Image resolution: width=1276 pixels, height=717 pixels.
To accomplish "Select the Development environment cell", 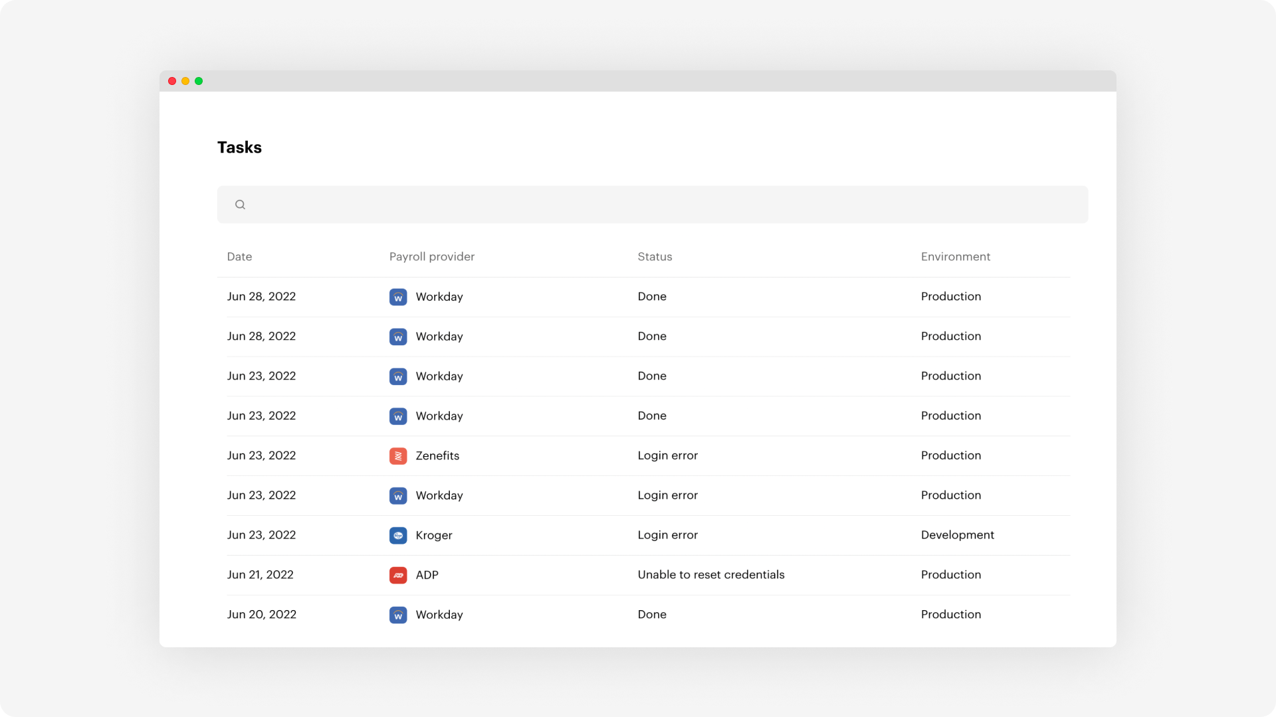I will click(x=957, y=535).
